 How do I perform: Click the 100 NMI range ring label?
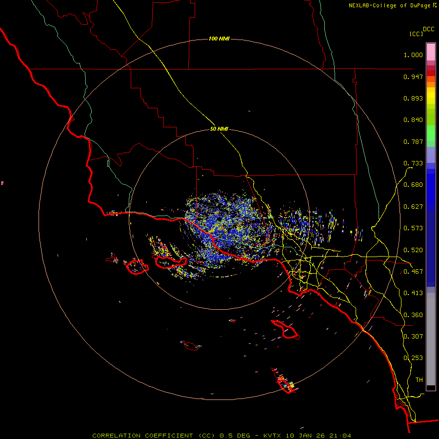tap(219, 39)
